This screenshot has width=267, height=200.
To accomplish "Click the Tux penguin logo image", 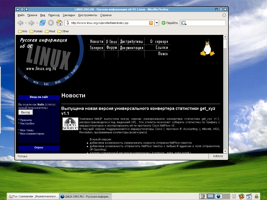I will (x=208, y=47).
